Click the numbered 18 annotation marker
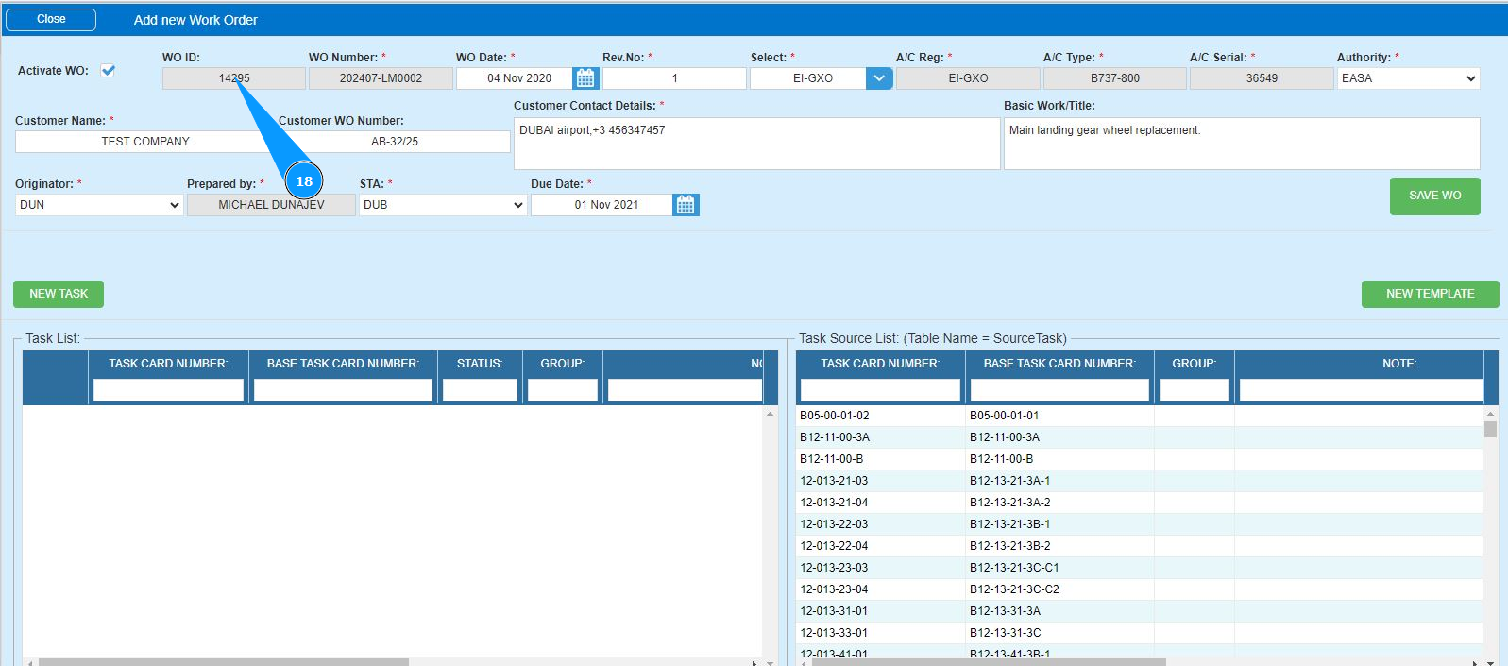Screen dimensions: 1508x666 pyautogui.click(x=304, y=181)
